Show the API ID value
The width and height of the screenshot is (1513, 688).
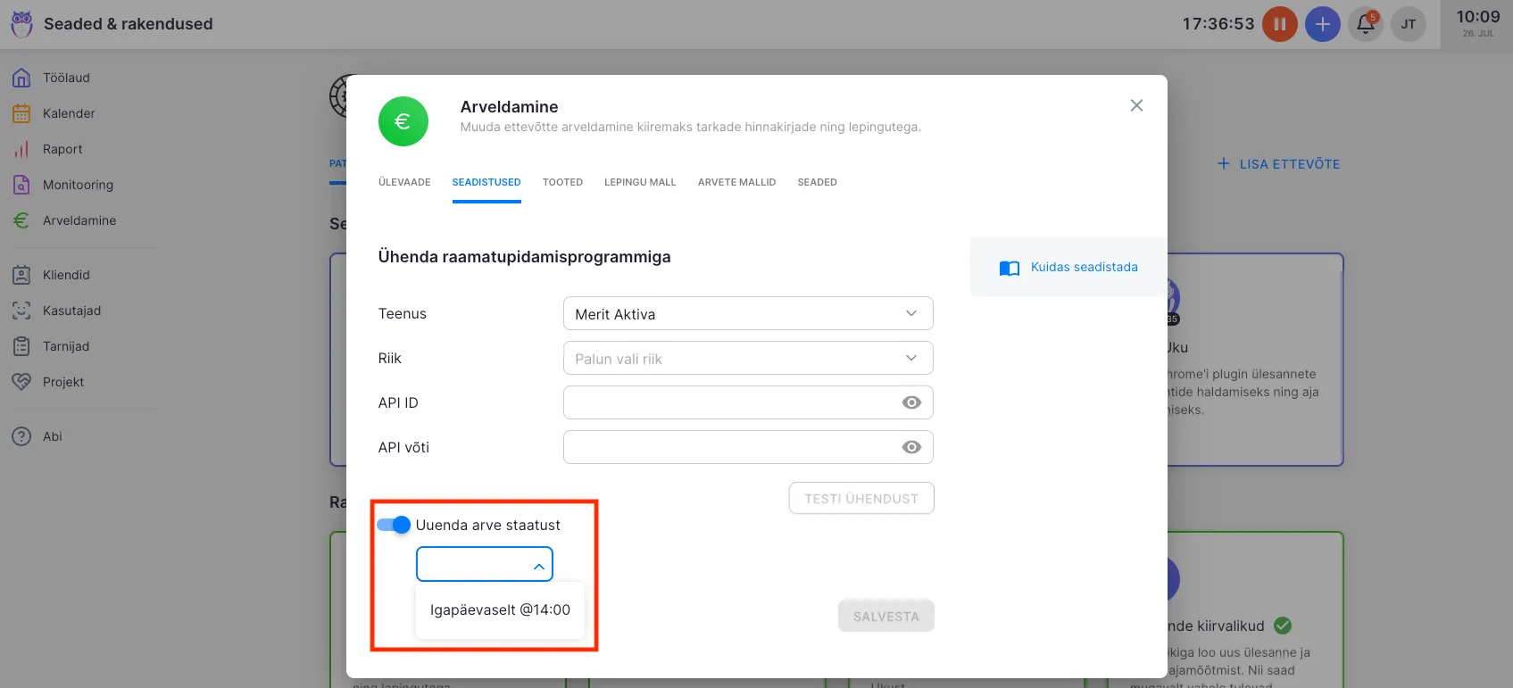pyautogui.click(x=910, y=402)
